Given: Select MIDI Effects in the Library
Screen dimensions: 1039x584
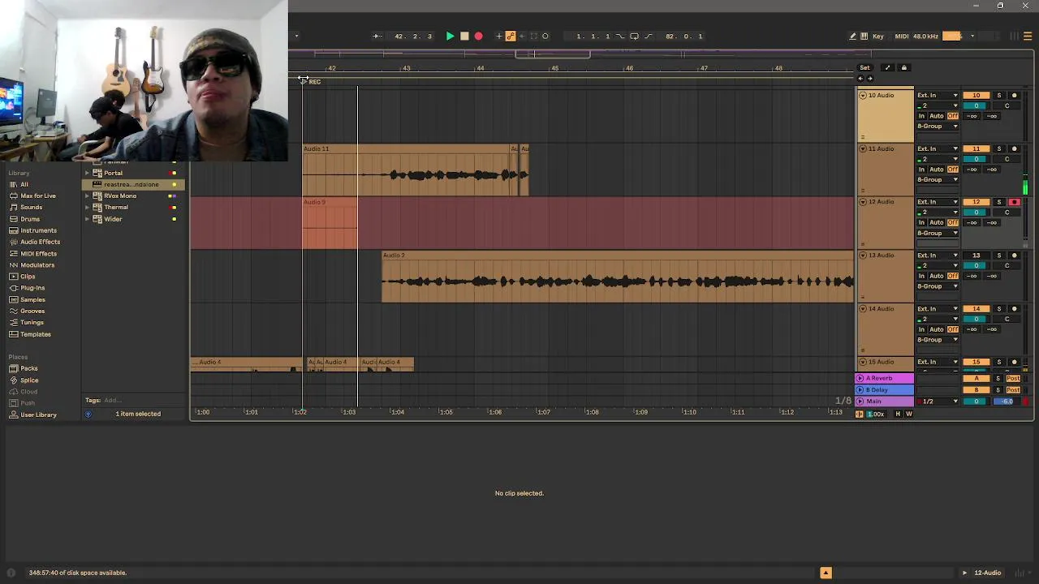Looking at the screenshot, I should pos(38,254).
